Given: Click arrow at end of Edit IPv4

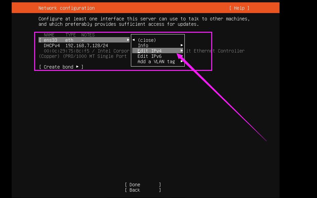Looking at the screenshot, I should [x=182, y=51].
